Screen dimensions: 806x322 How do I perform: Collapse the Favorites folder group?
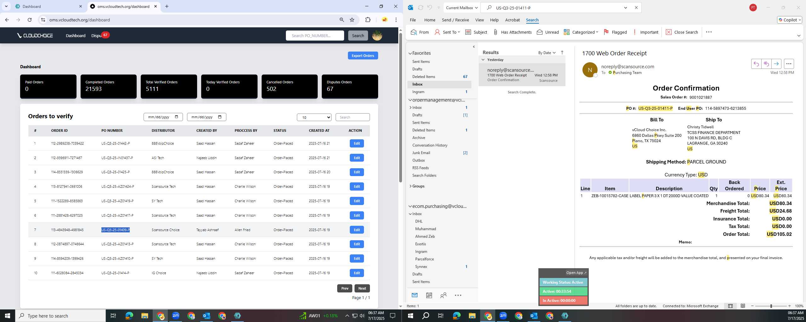tap(410, 53)
